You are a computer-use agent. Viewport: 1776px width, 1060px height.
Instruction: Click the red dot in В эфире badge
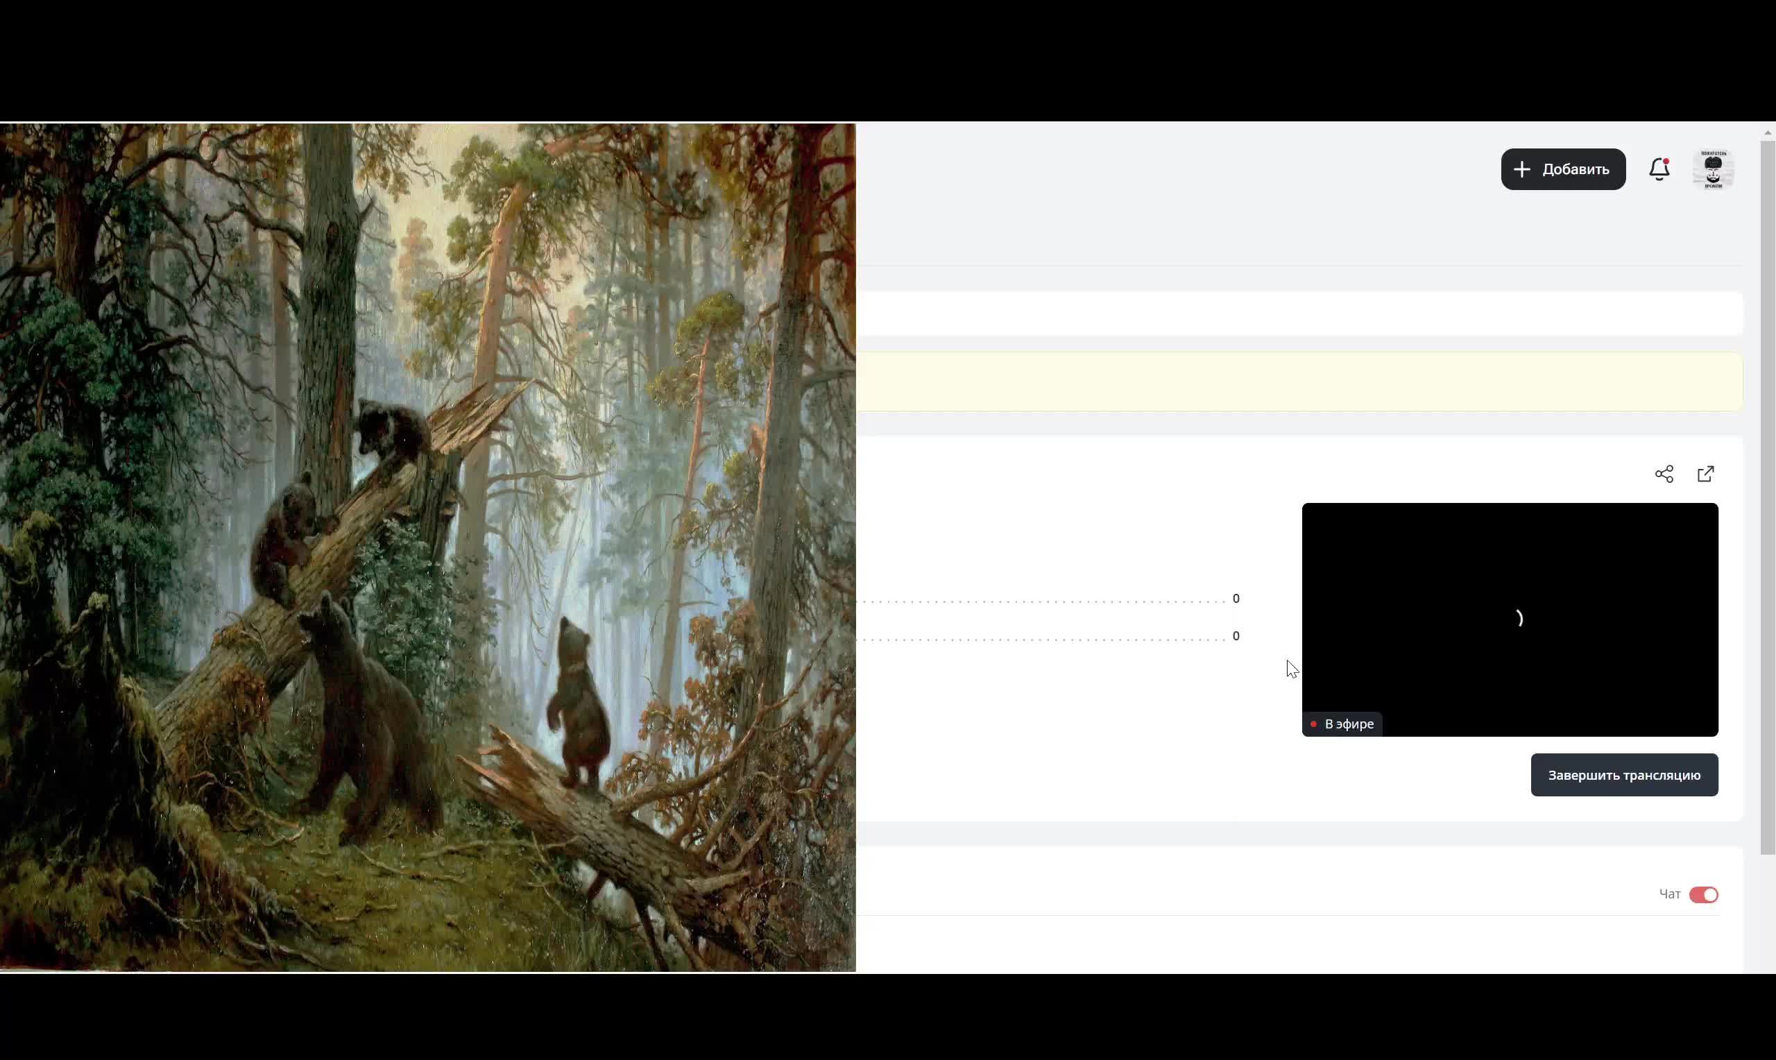tap(1313, 724)
